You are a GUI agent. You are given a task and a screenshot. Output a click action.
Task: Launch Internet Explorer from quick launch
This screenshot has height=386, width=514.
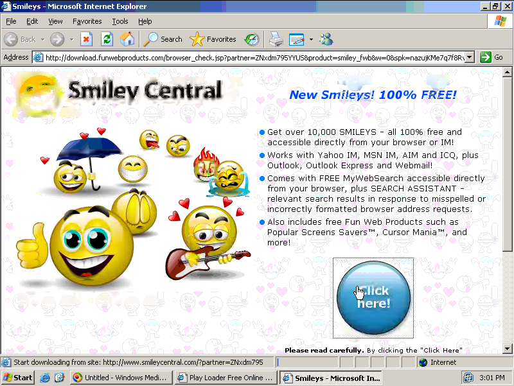click(45, 378)
